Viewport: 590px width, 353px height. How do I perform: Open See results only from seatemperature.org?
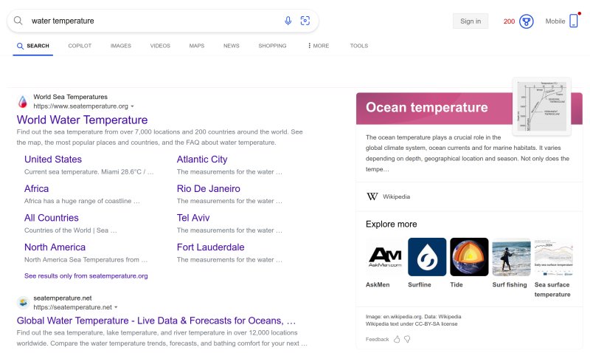pos(86,275)
